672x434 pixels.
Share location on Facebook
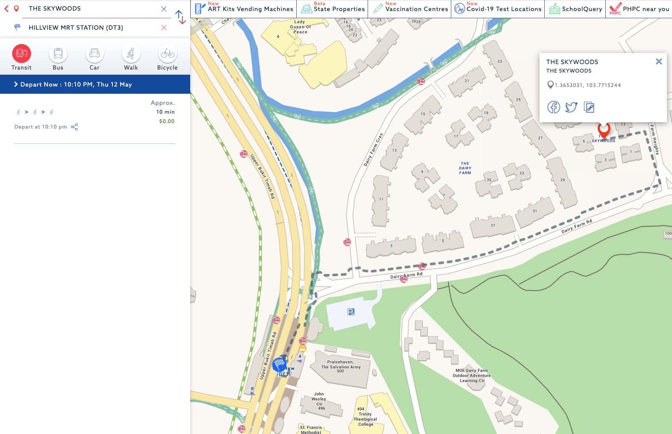(x=554, y=107)
